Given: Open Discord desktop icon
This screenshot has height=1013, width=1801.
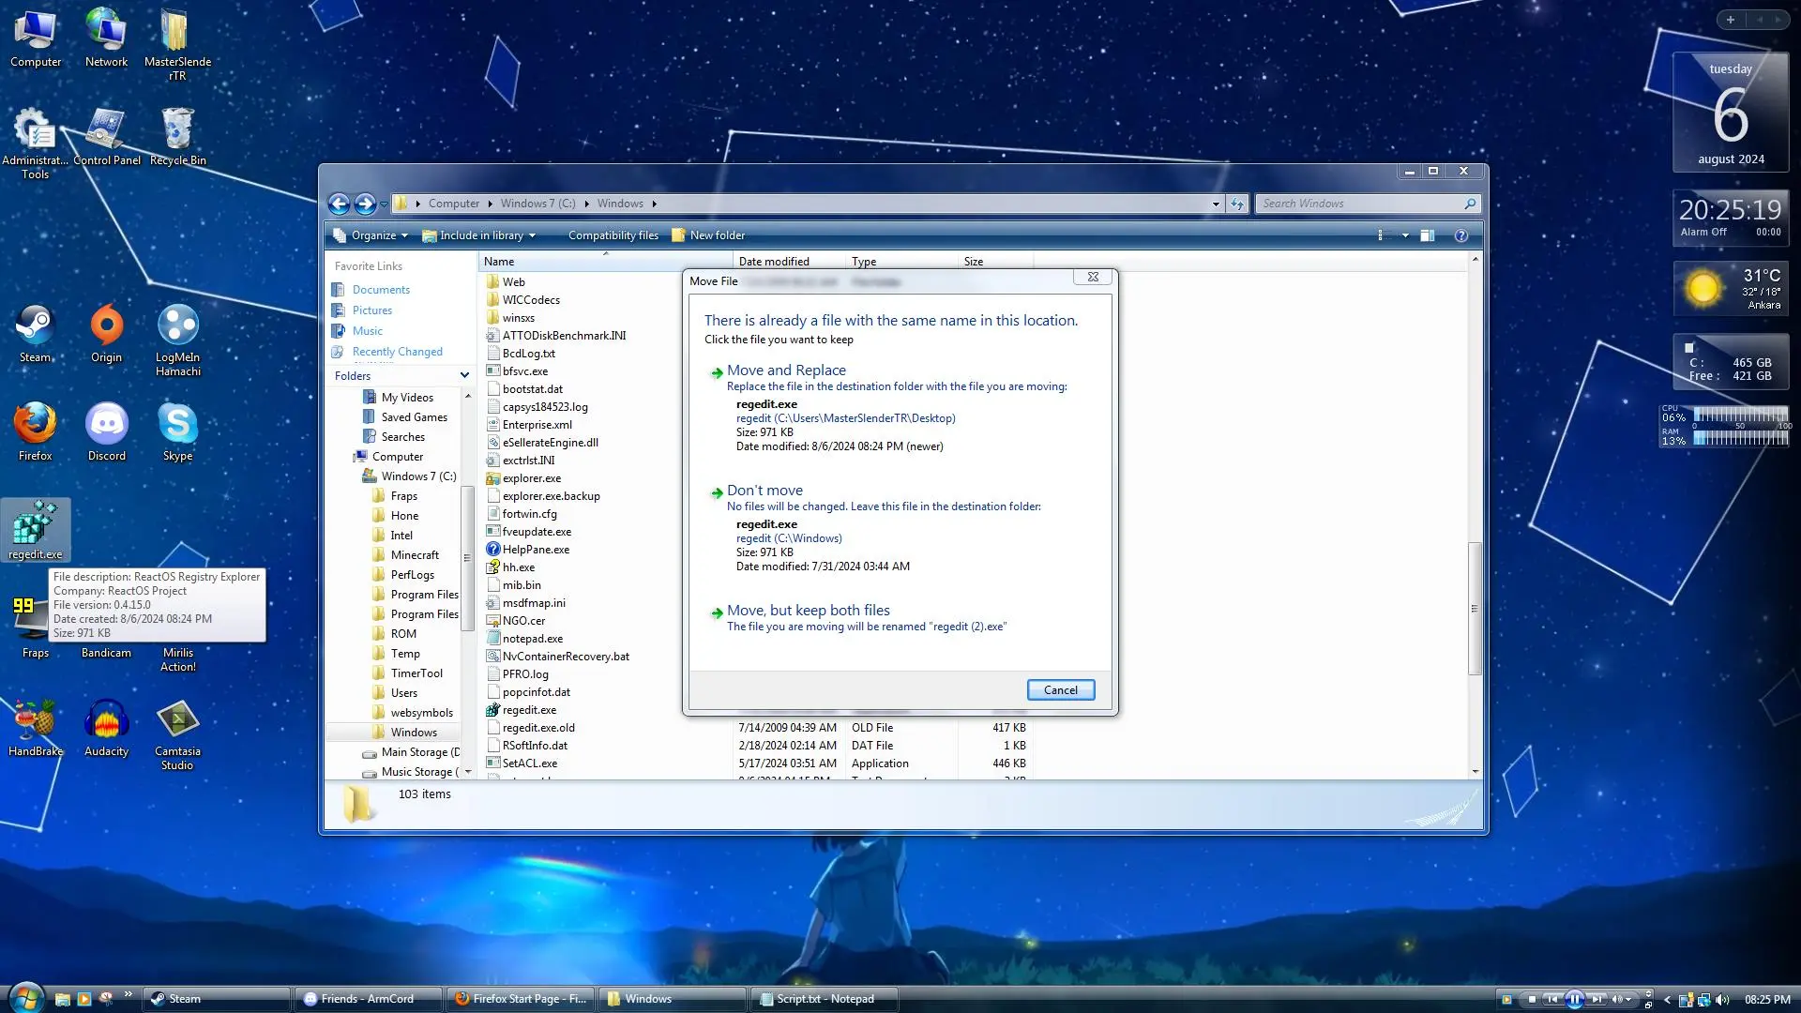Looking at the screenshot, I should [x=106, y=432].
